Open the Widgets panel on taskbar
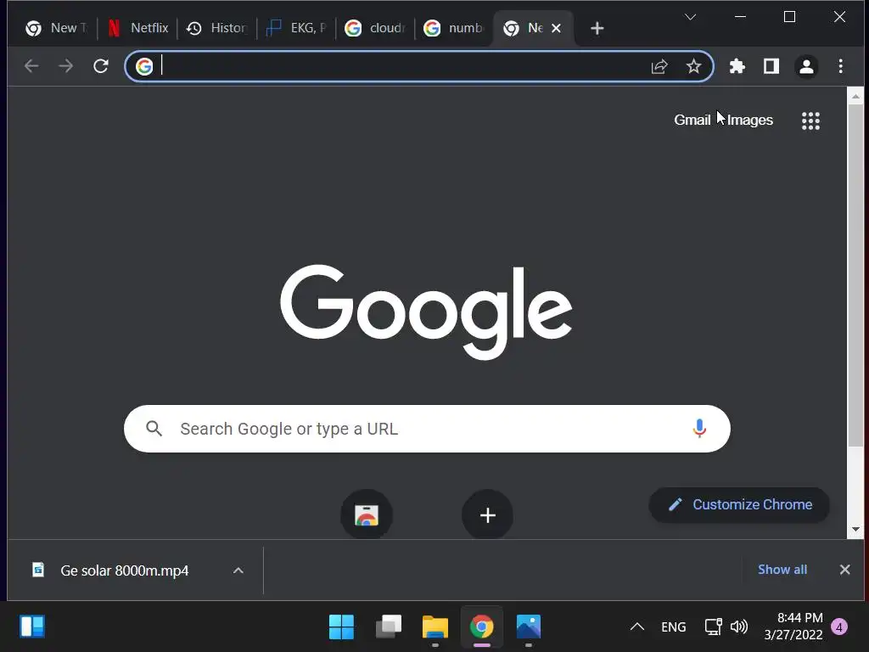The height and width of the screenshot is (652, 869). (x=32, y=627)
